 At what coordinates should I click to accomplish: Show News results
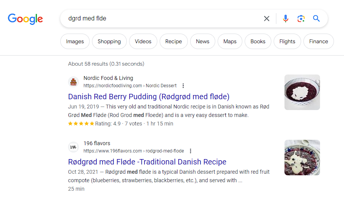click(x=203, y=41)
